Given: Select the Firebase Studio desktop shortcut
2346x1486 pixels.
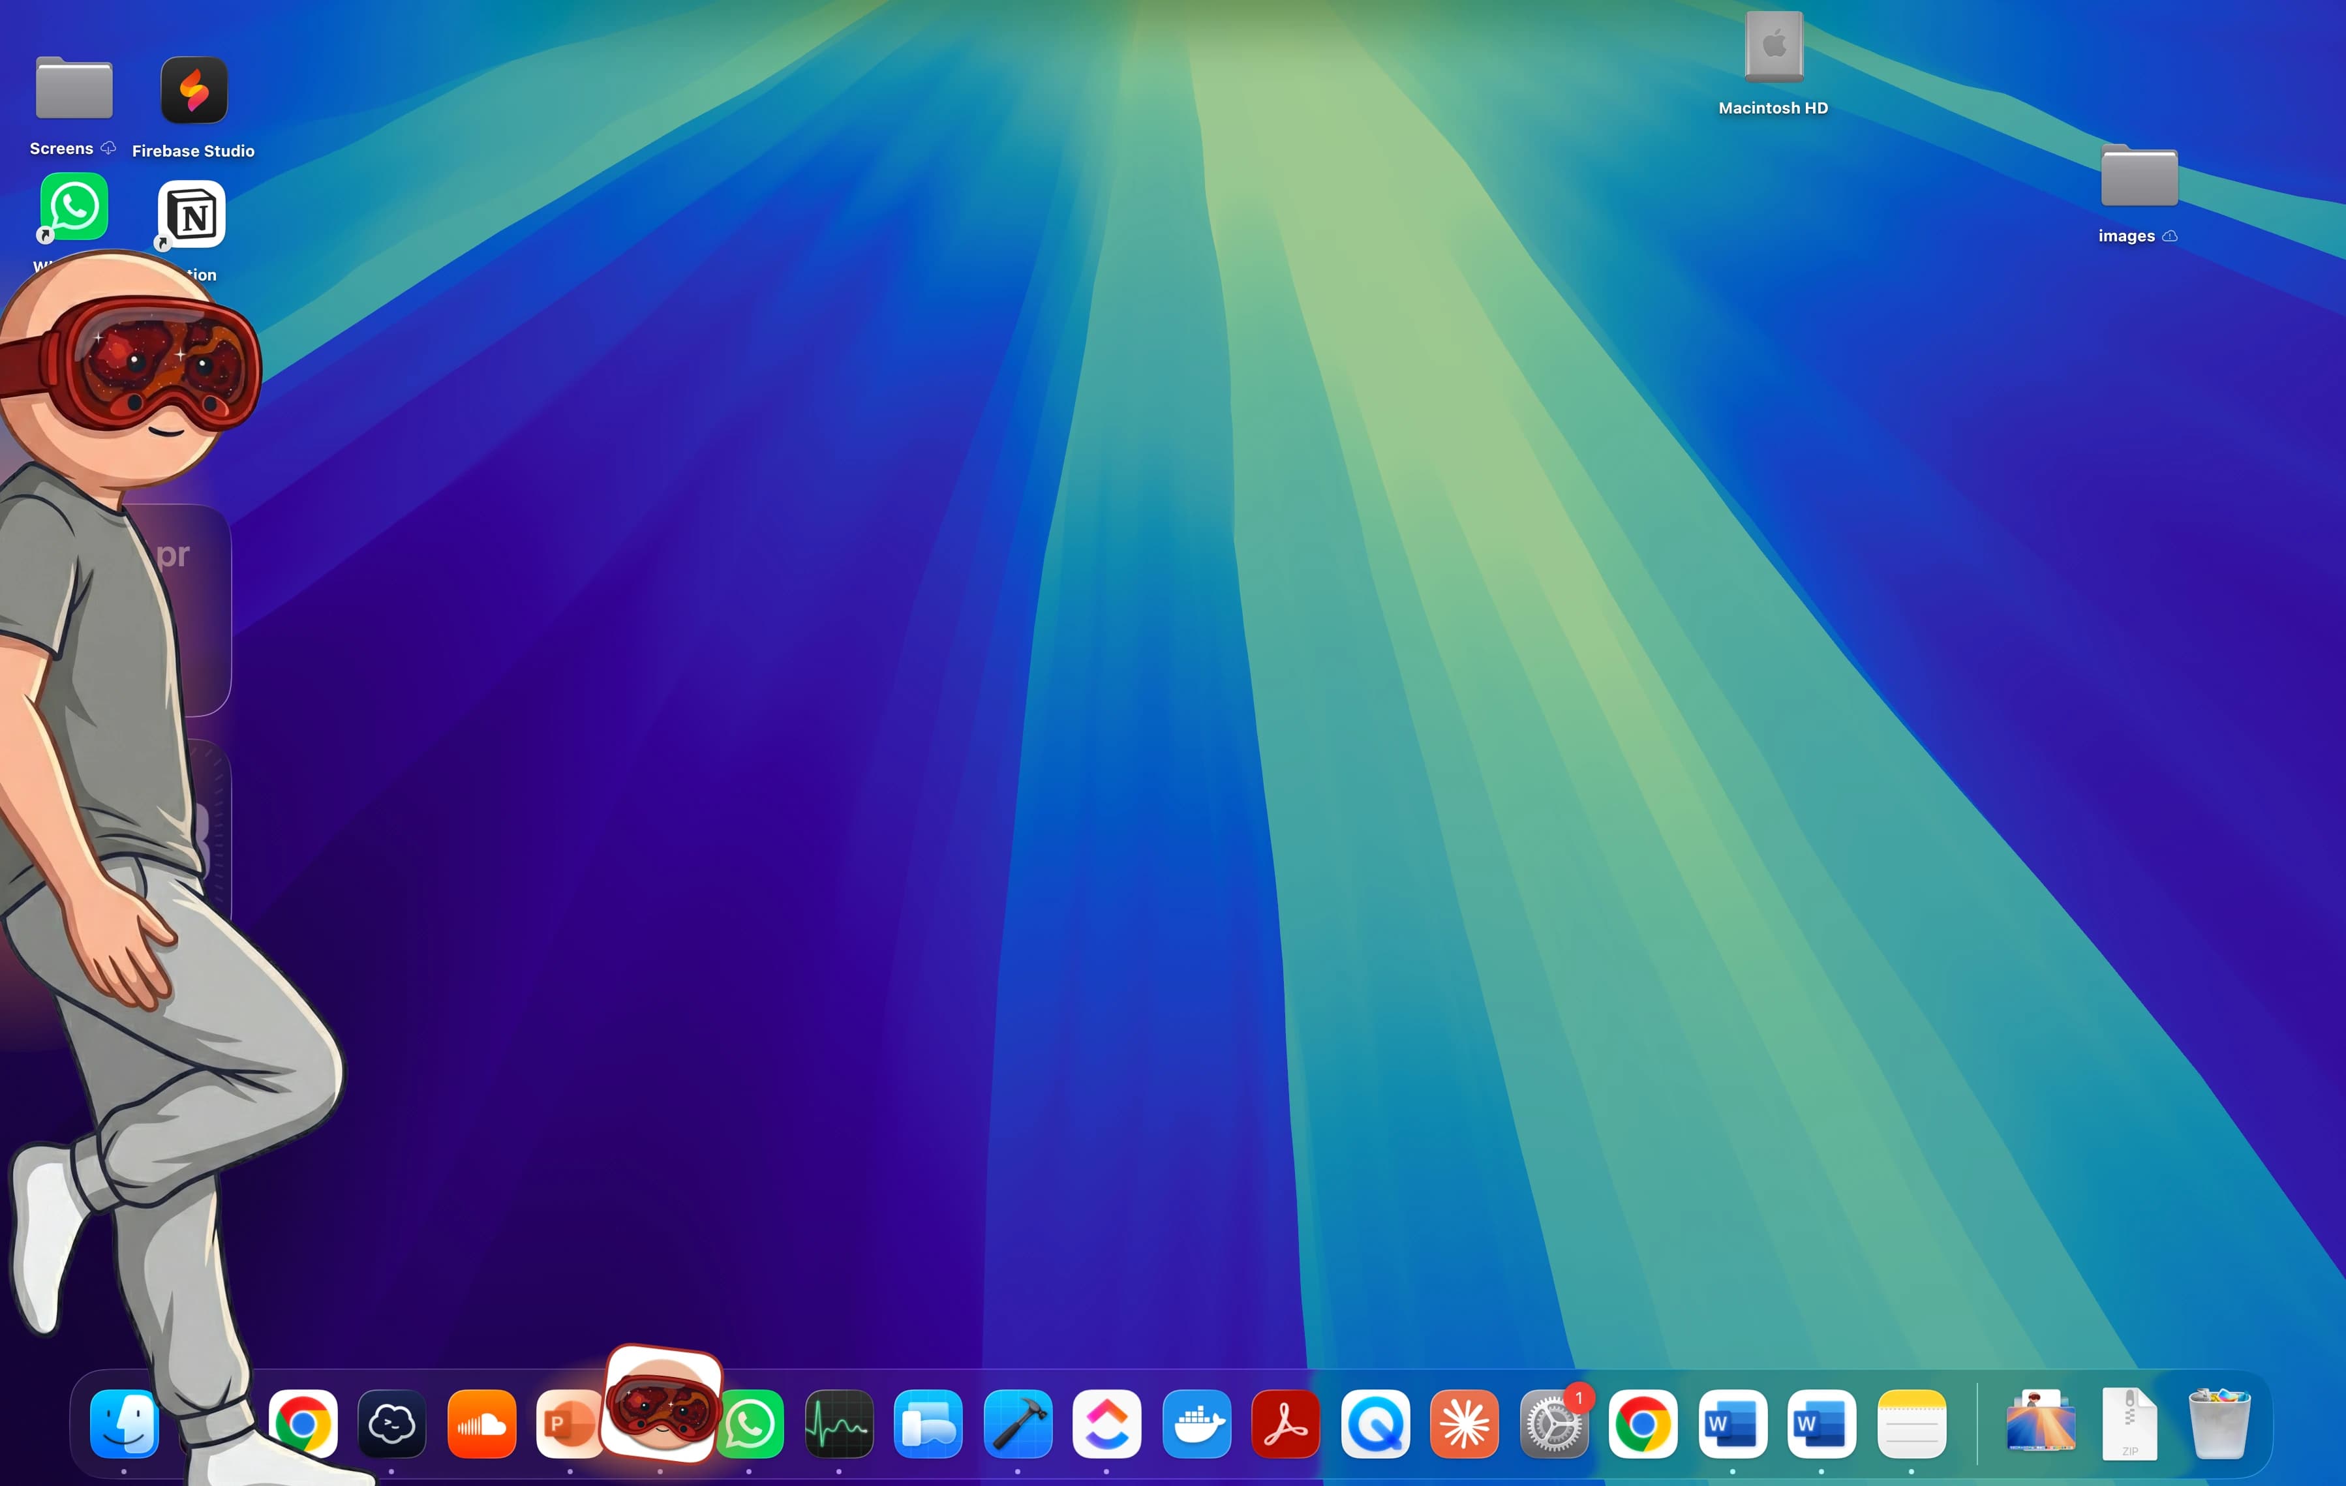Looking at the screenshot, I should [x=194, y=91].
